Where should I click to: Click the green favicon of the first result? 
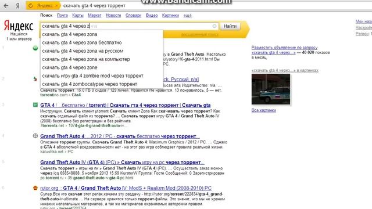35,48
